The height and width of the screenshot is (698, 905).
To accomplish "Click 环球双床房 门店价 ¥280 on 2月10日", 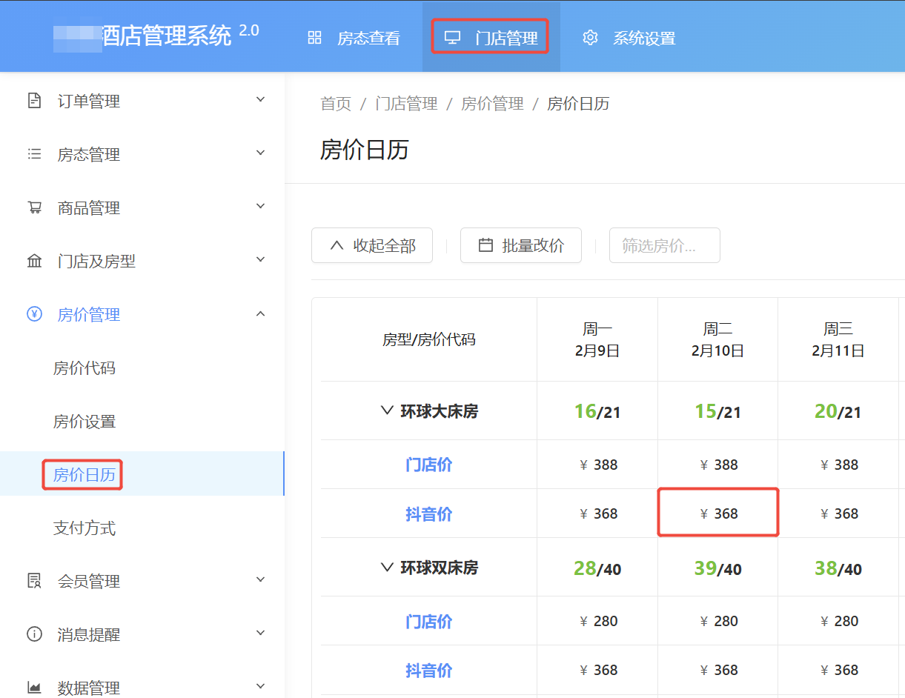I will coord(717,621).
